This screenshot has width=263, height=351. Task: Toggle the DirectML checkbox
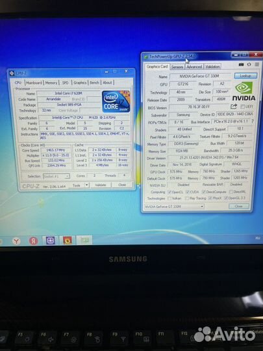[x=231, y=192]
